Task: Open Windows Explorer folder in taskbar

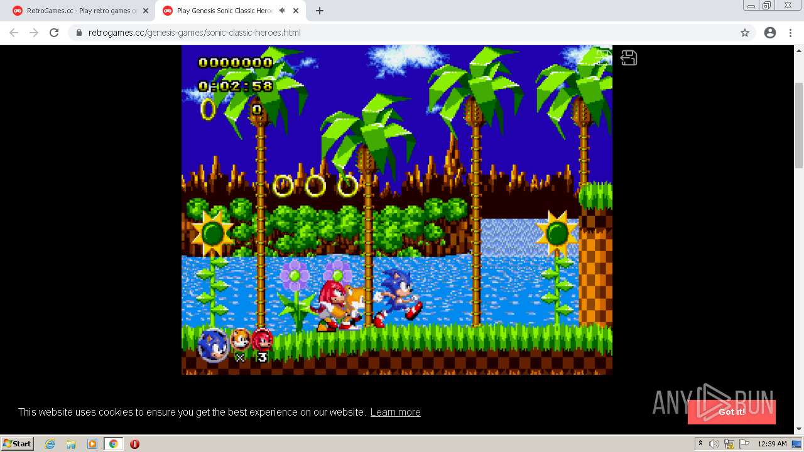Action: [x=71, y=444]
